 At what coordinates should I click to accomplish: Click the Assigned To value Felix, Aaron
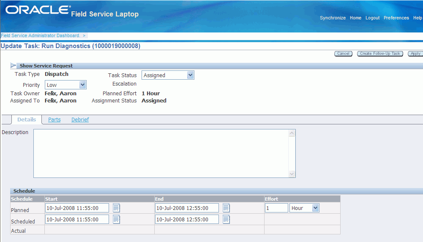pyautogui.click(x=60, y=101)
